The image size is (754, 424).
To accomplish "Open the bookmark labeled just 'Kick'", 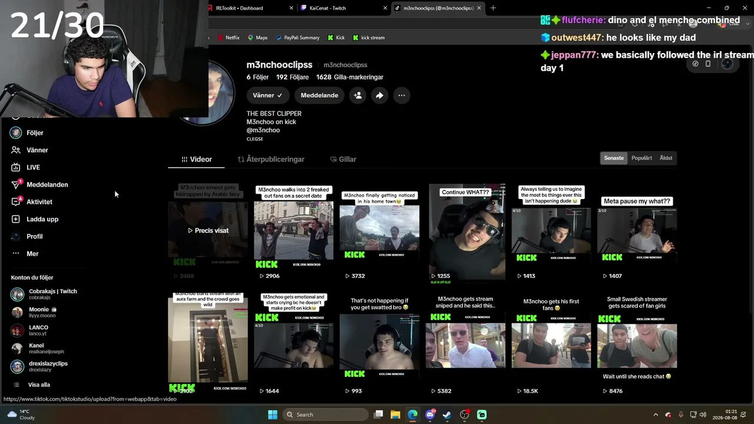I will point(336,38).
